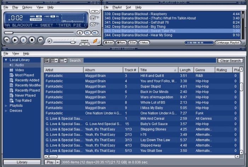
Task: Open the Winamp Play menu
Action: 15,7
